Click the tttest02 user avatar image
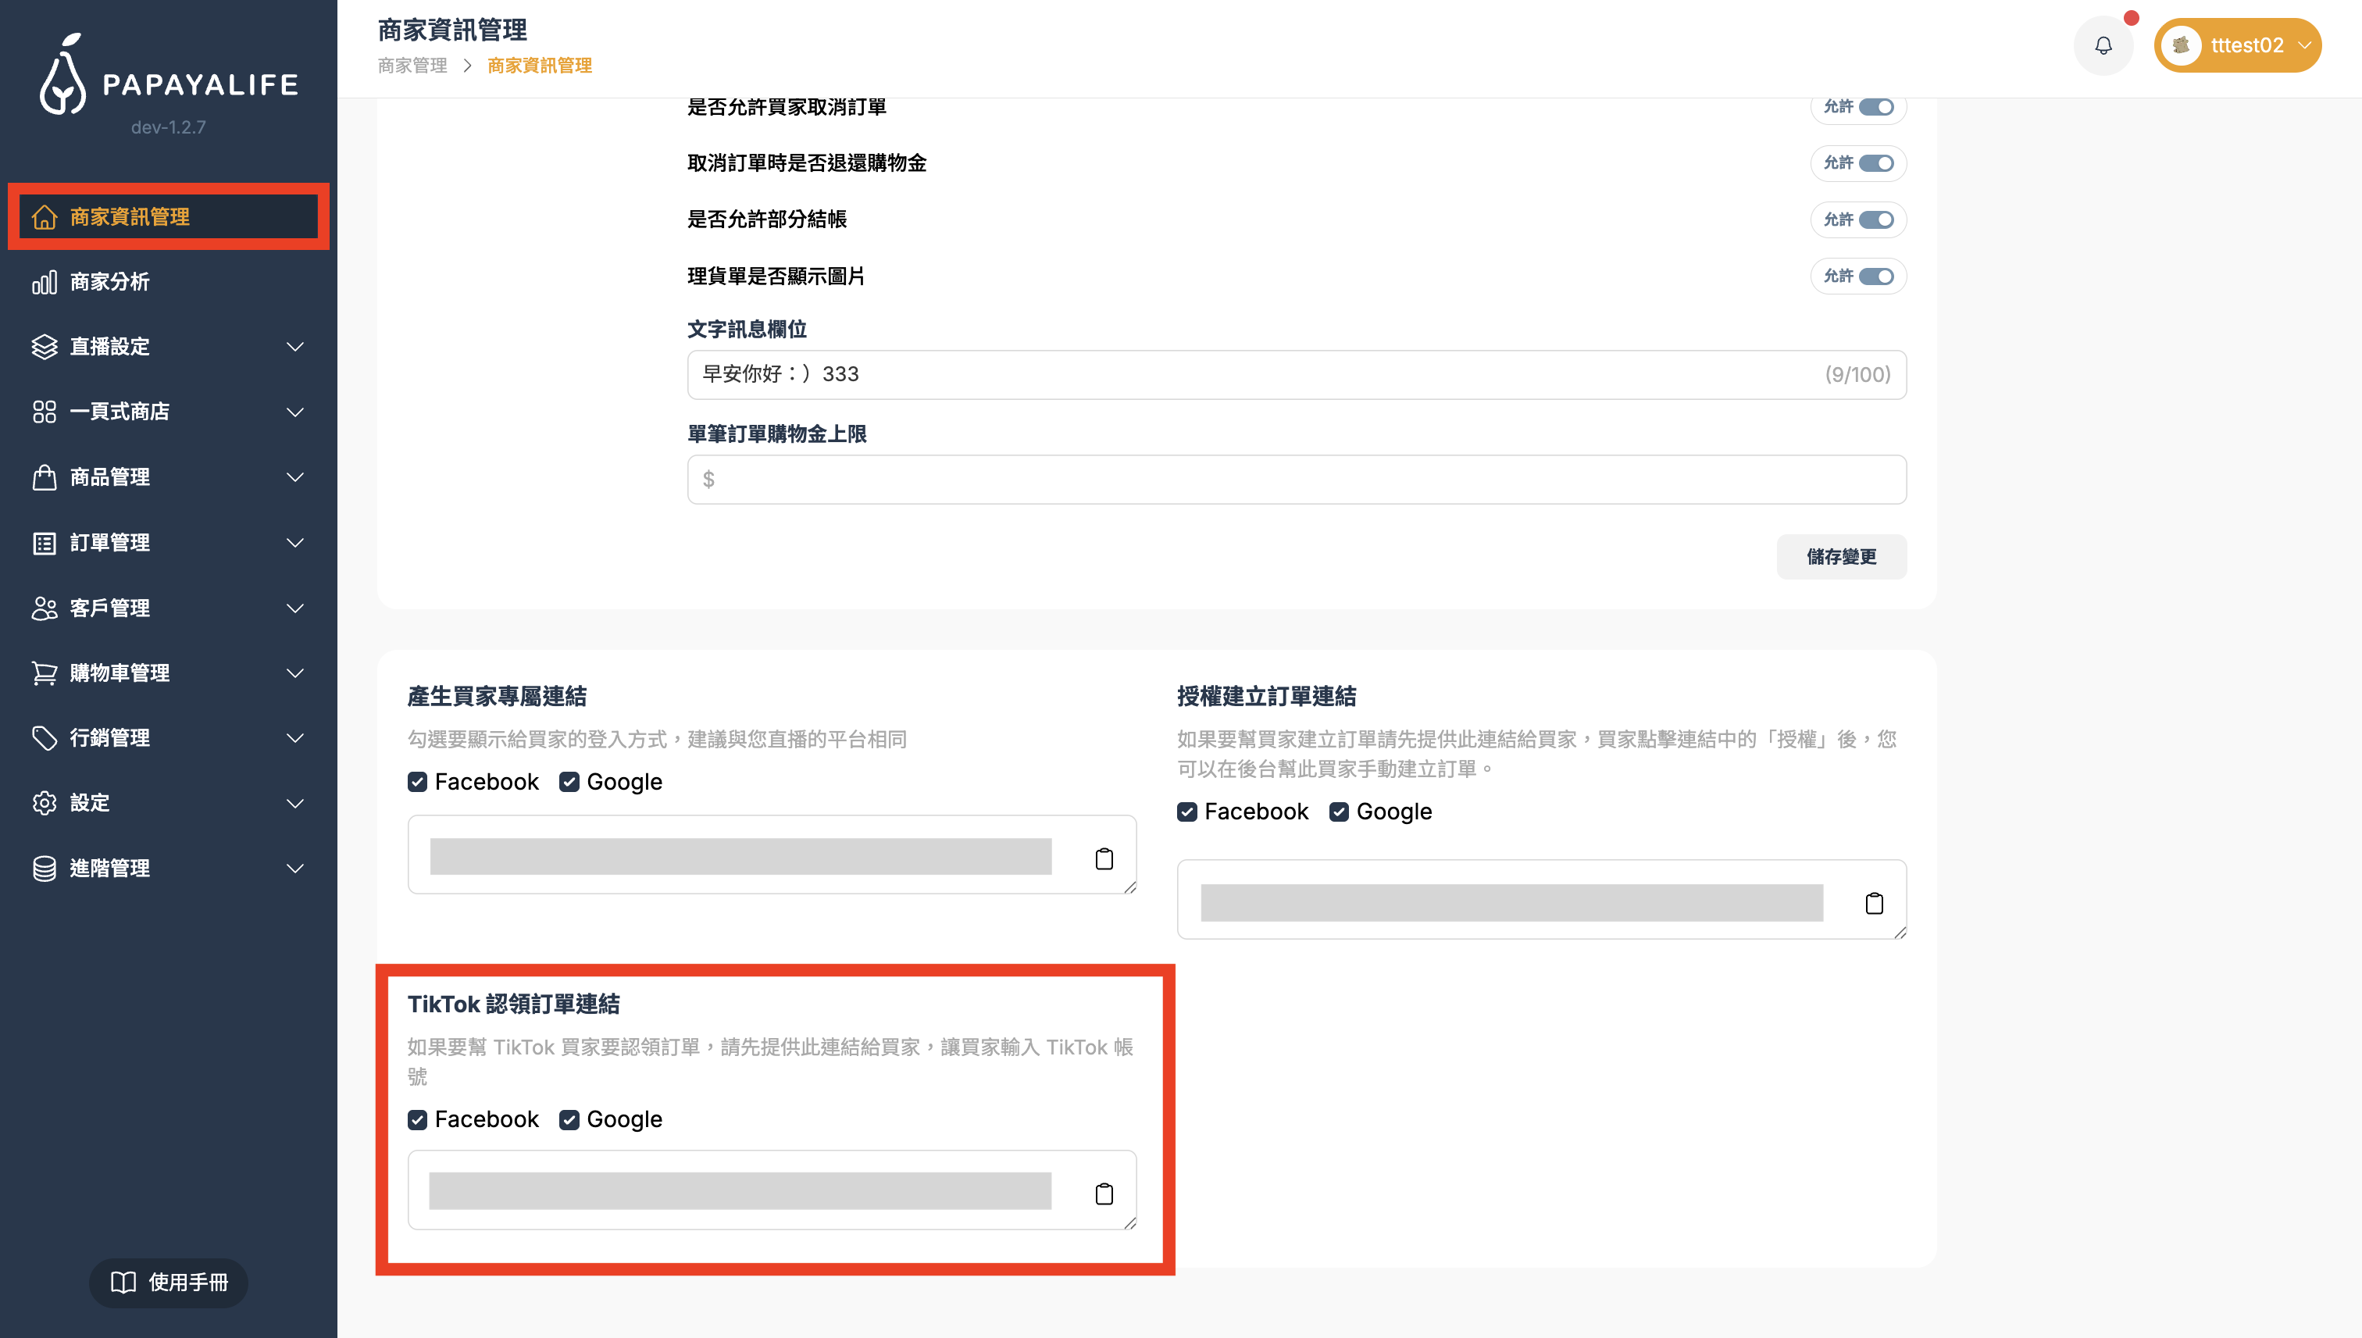 2181,45
